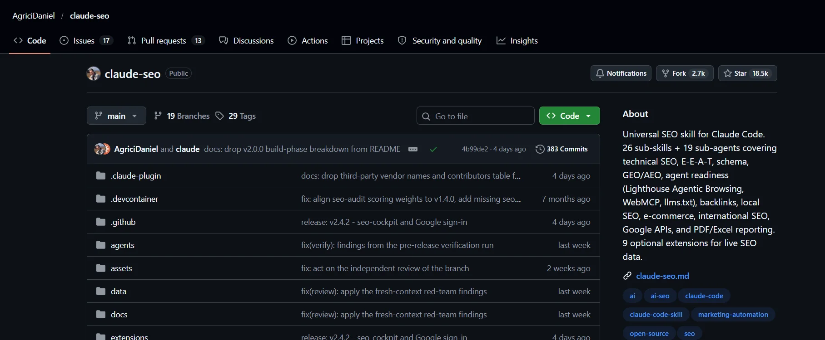Open the Actions tab

tap(308, 41)
